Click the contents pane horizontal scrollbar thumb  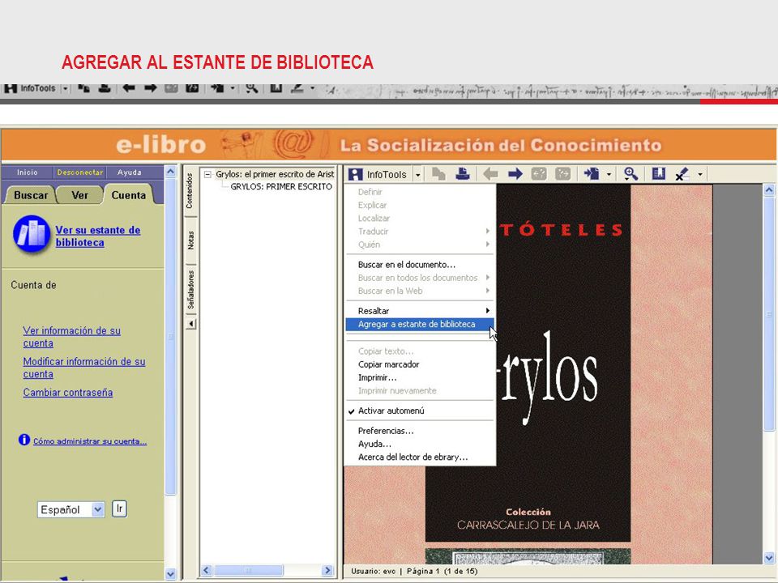tap(249, 570)
